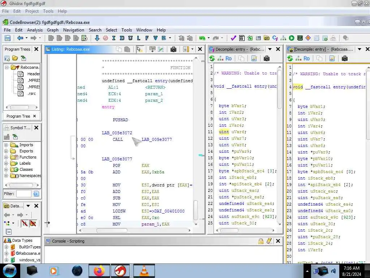The height and width of the screenshot is (278, 370).
Task: Select the Instruction (I) navigation icon
Action: click(114, 38)
